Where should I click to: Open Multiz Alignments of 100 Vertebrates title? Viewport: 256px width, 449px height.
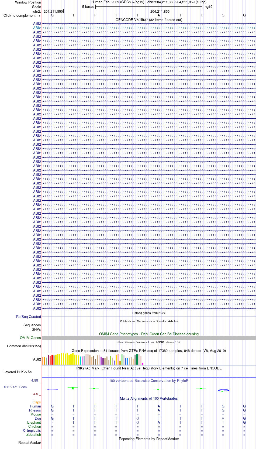point(149,398)
